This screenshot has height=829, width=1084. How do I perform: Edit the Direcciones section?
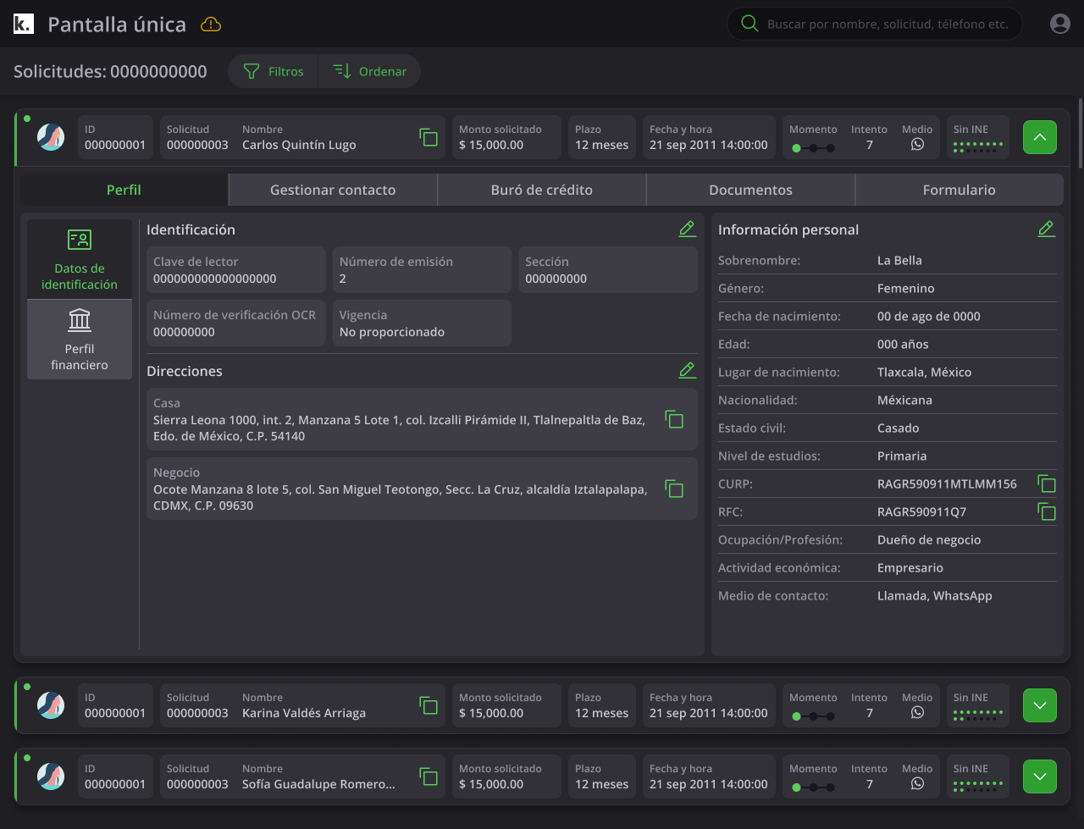[x=687, y=370]
